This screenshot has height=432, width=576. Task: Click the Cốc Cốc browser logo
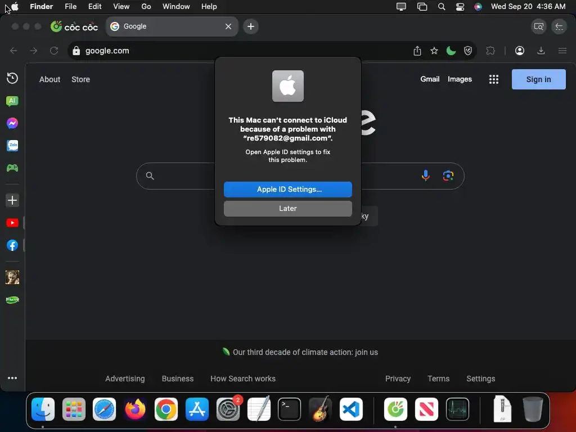74,26
